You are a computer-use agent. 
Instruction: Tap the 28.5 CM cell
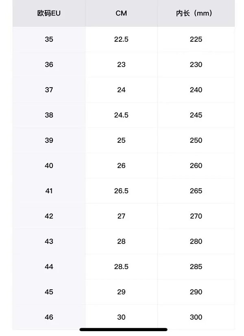pyautogui.click(x=121, y=267)
